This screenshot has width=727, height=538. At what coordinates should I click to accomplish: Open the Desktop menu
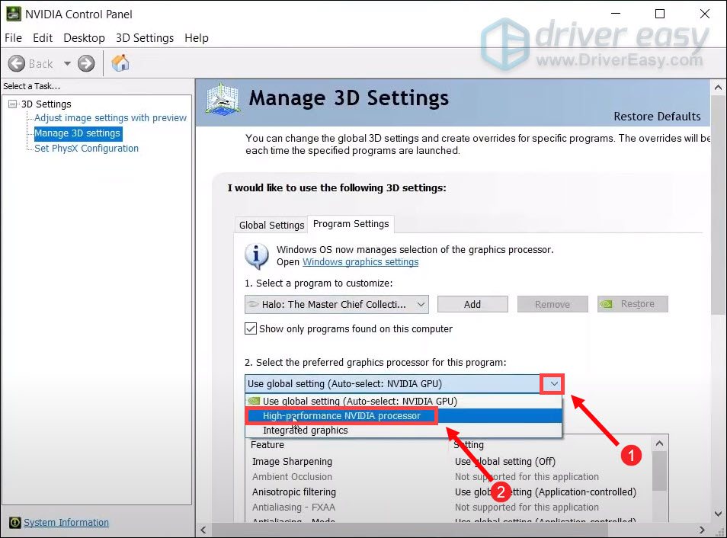coord(84,38)
